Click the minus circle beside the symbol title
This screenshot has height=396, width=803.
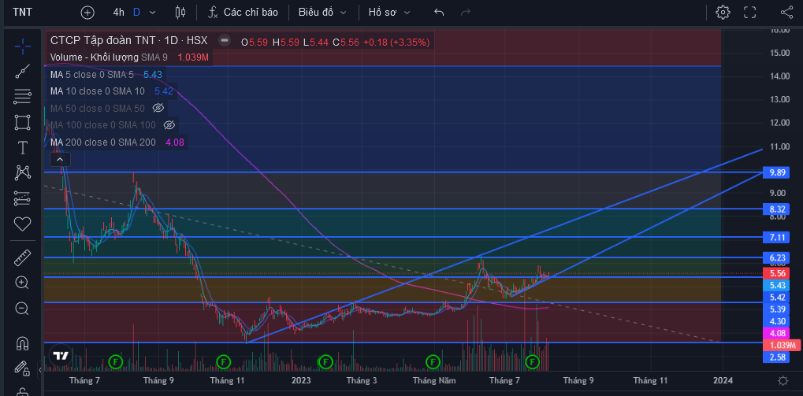pos(224,41)
